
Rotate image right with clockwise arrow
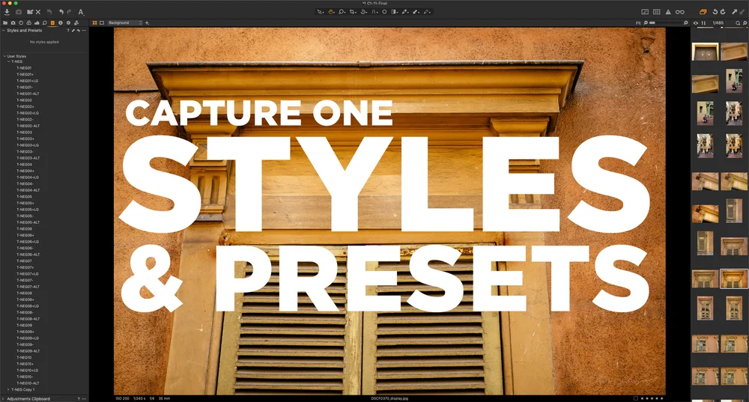coord(723,11)
